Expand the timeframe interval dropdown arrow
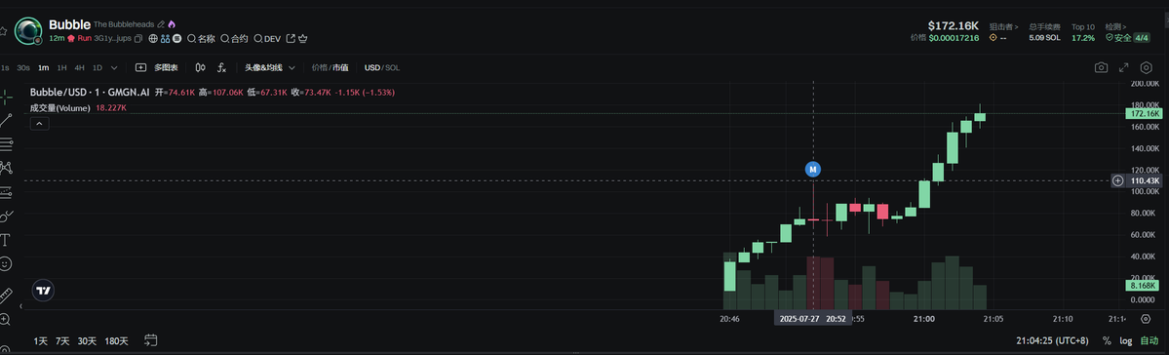Screen dimensions: 1169x355 (x=114, y=68)
